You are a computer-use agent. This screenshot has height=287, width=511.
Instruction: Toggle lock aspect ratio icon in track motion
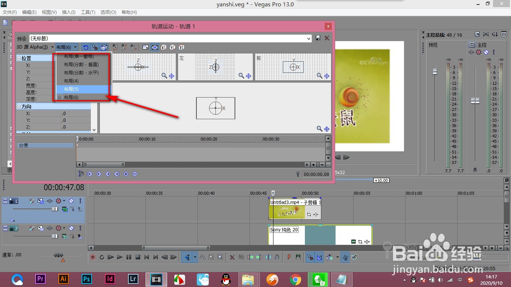pyautogui.click(x=146, y=47)
